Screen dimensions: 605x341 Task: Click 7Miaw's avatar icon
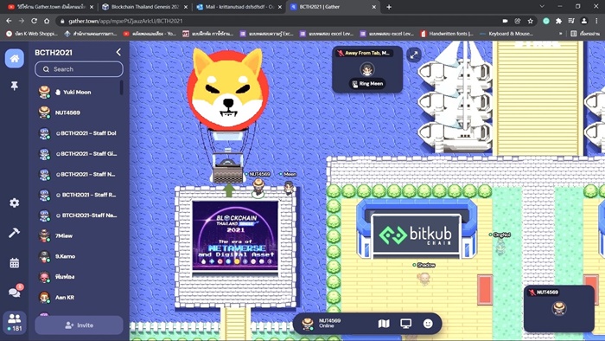[44, 235]
